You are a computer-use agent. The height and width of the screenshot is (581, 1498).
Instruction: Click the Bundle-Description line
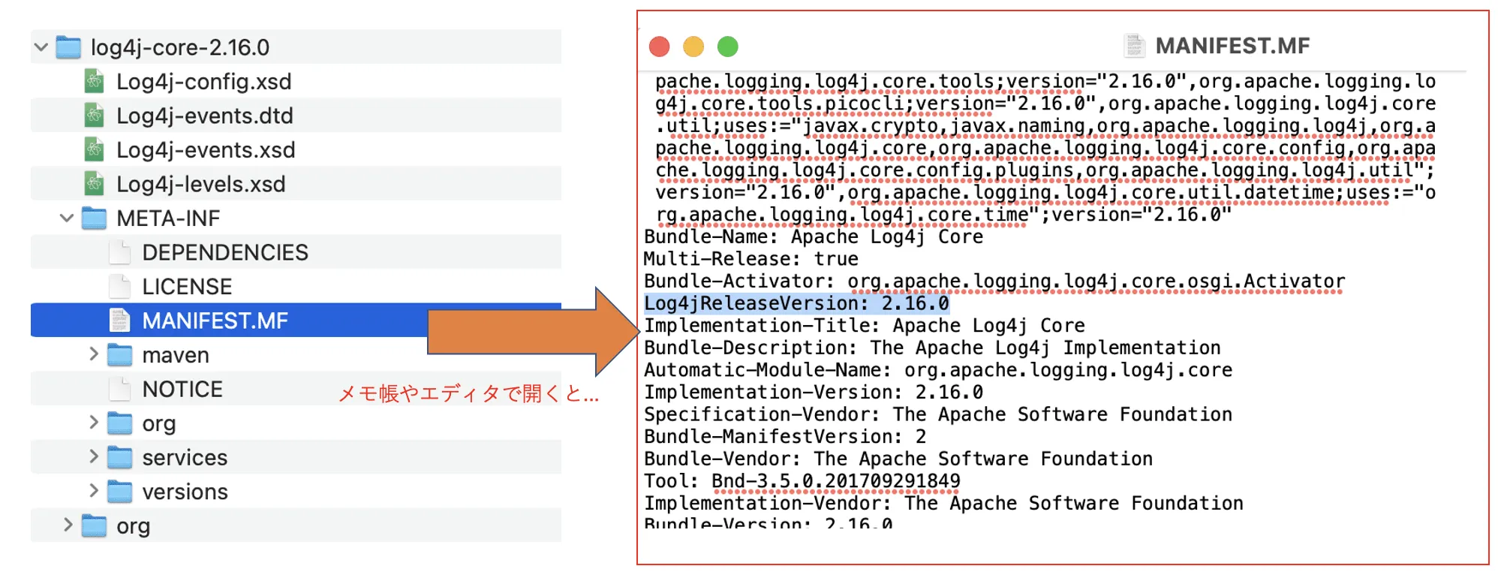tap(932, 348)
